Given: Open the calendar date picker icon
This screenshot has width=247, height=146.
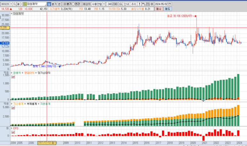Looking at the screenshot, I should (x=170, y=4).
